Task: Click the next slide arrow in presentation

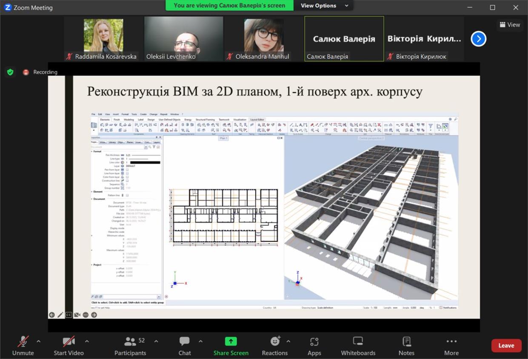Action: (x=94, y=315)
